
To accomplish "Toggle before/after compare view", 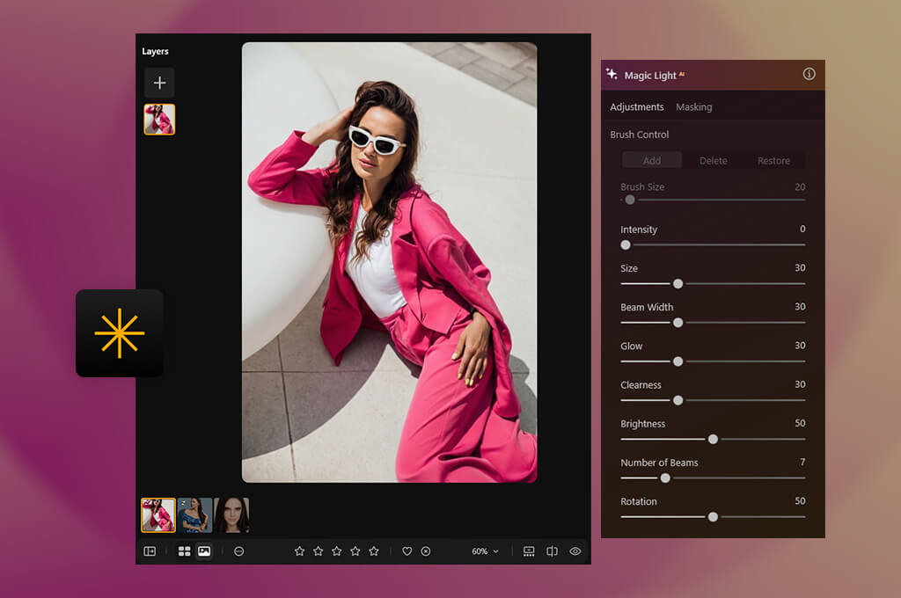I will [x=552, y=551].
